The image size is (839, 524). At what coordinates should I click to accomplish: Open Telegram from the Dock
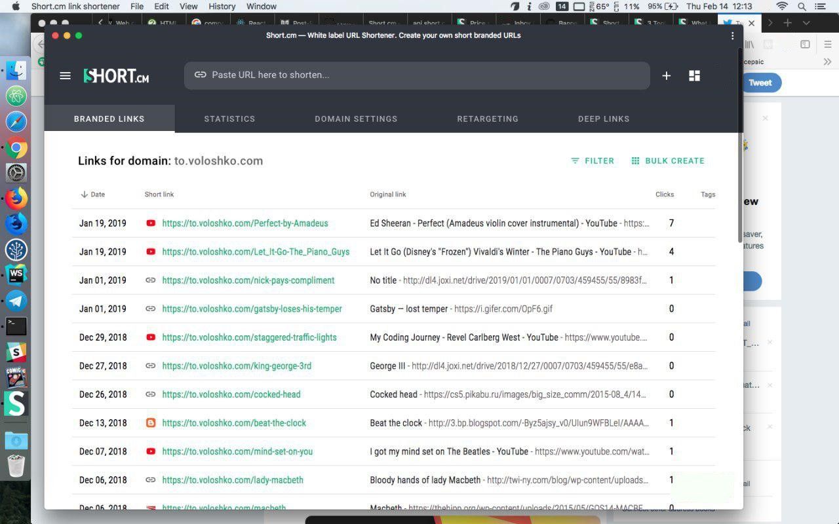click(16, 300)
